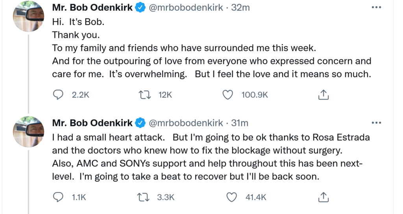
Task: Open the 31m timestamp link
Action: [240, 123]
